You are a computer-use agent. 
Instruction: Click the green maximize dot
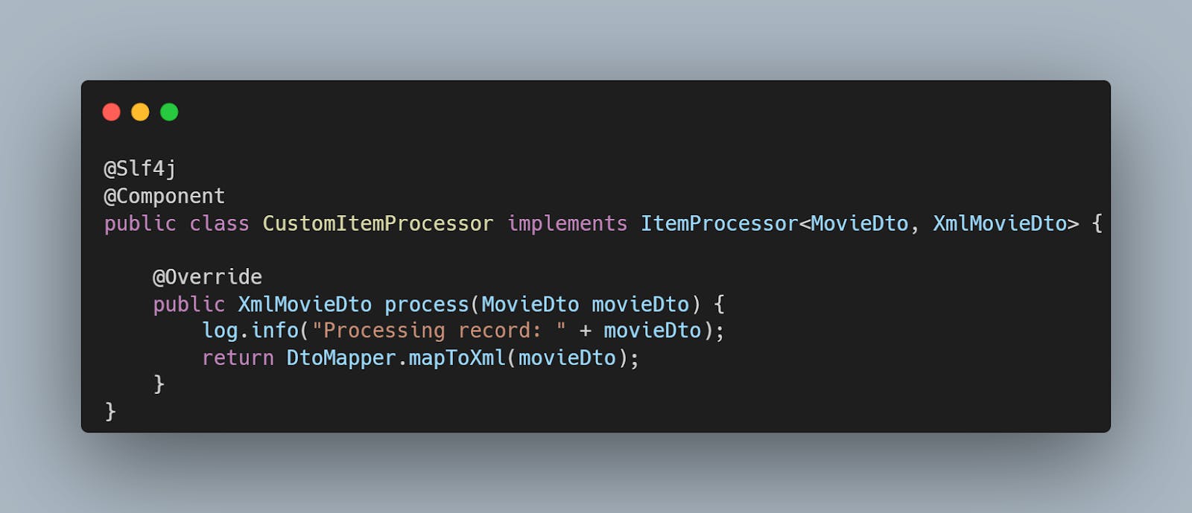[169, 112]
